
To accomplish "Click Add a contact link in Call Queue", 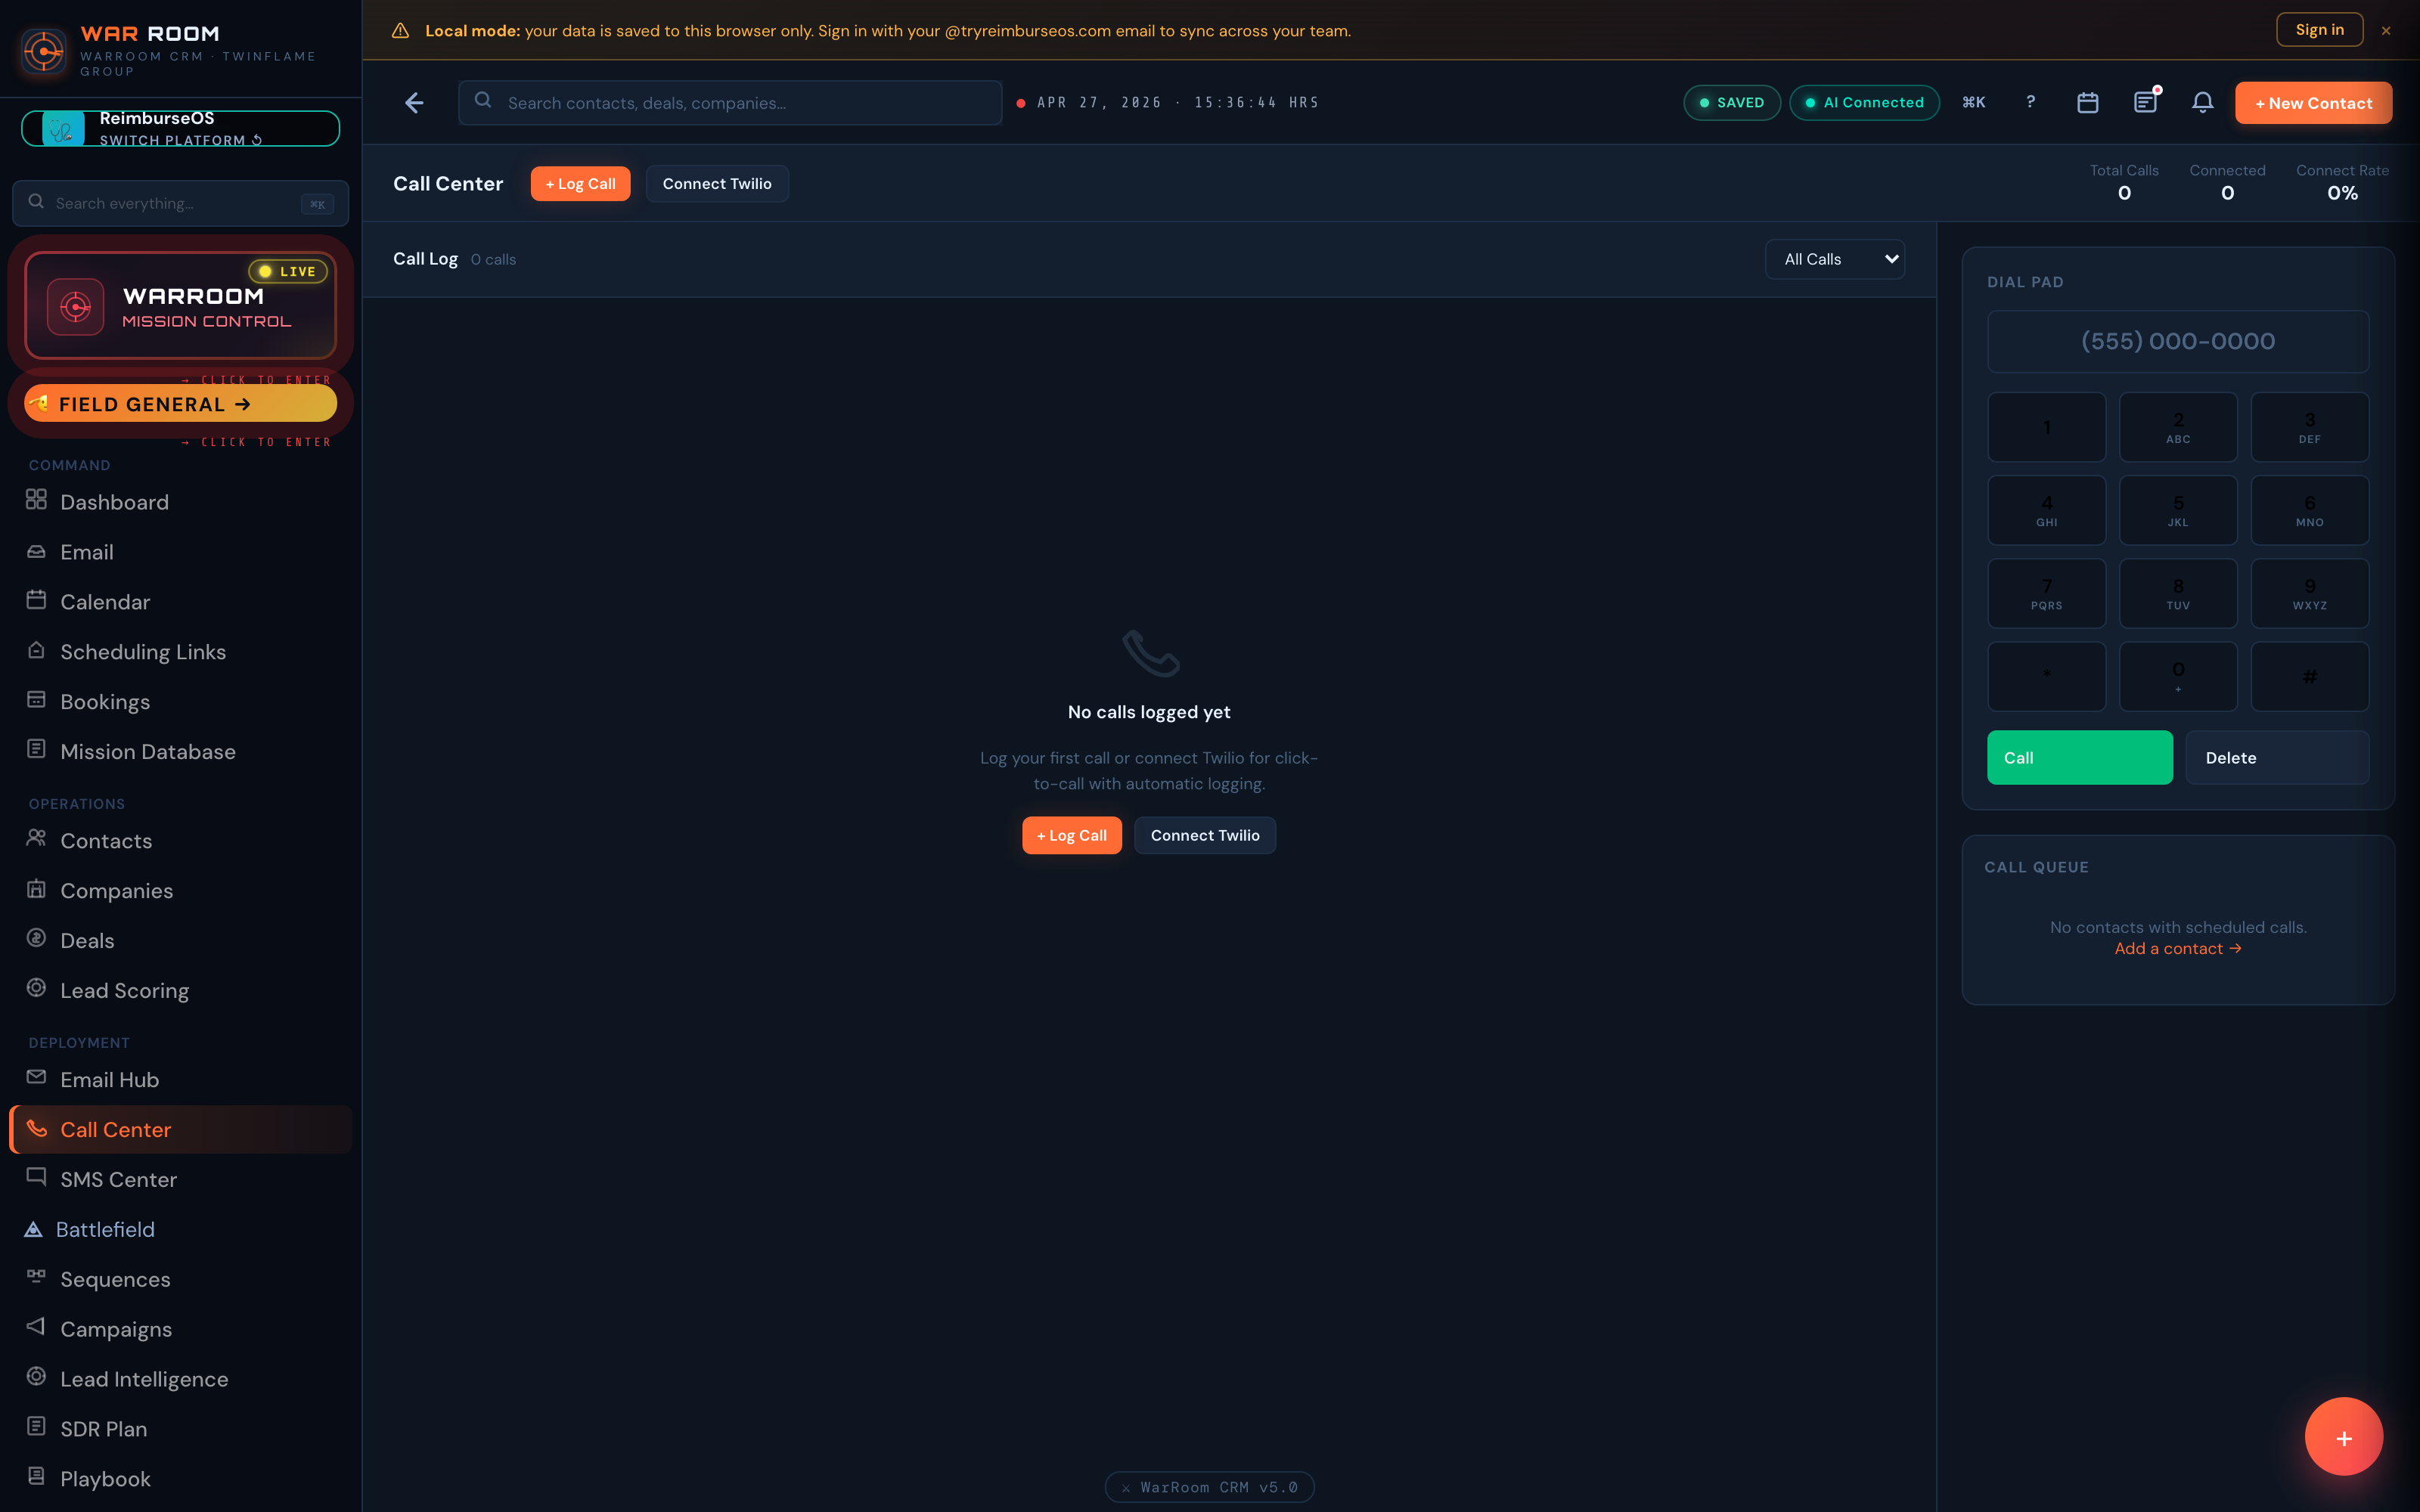I will pos(2177,948).
